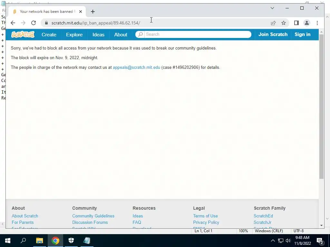This screenshot has width=330, height=247.
Task: Click the Chrome back arrow button
Action: [x=13, y=23]
